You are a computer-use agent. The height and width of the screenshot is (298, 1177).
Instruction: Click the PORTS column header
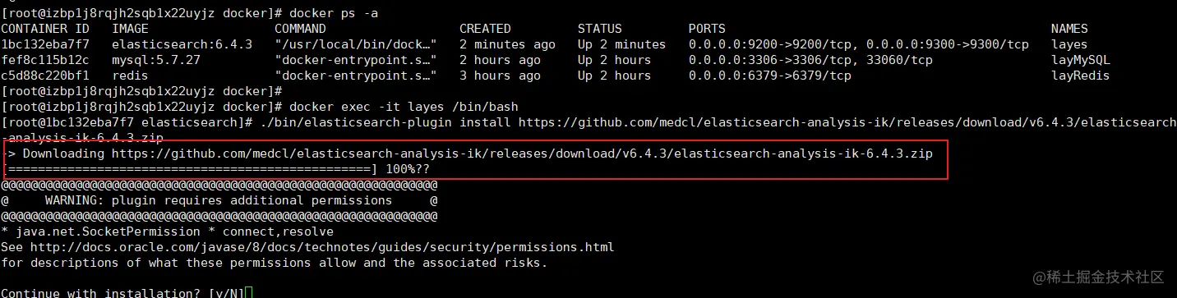pos(707,29)
